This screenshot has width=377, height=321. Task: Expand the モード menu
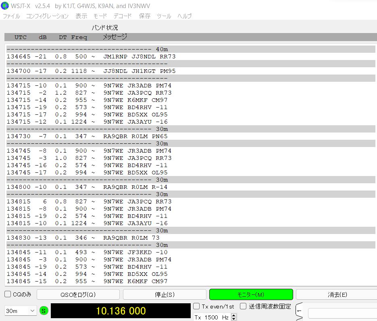pos(100,16)
